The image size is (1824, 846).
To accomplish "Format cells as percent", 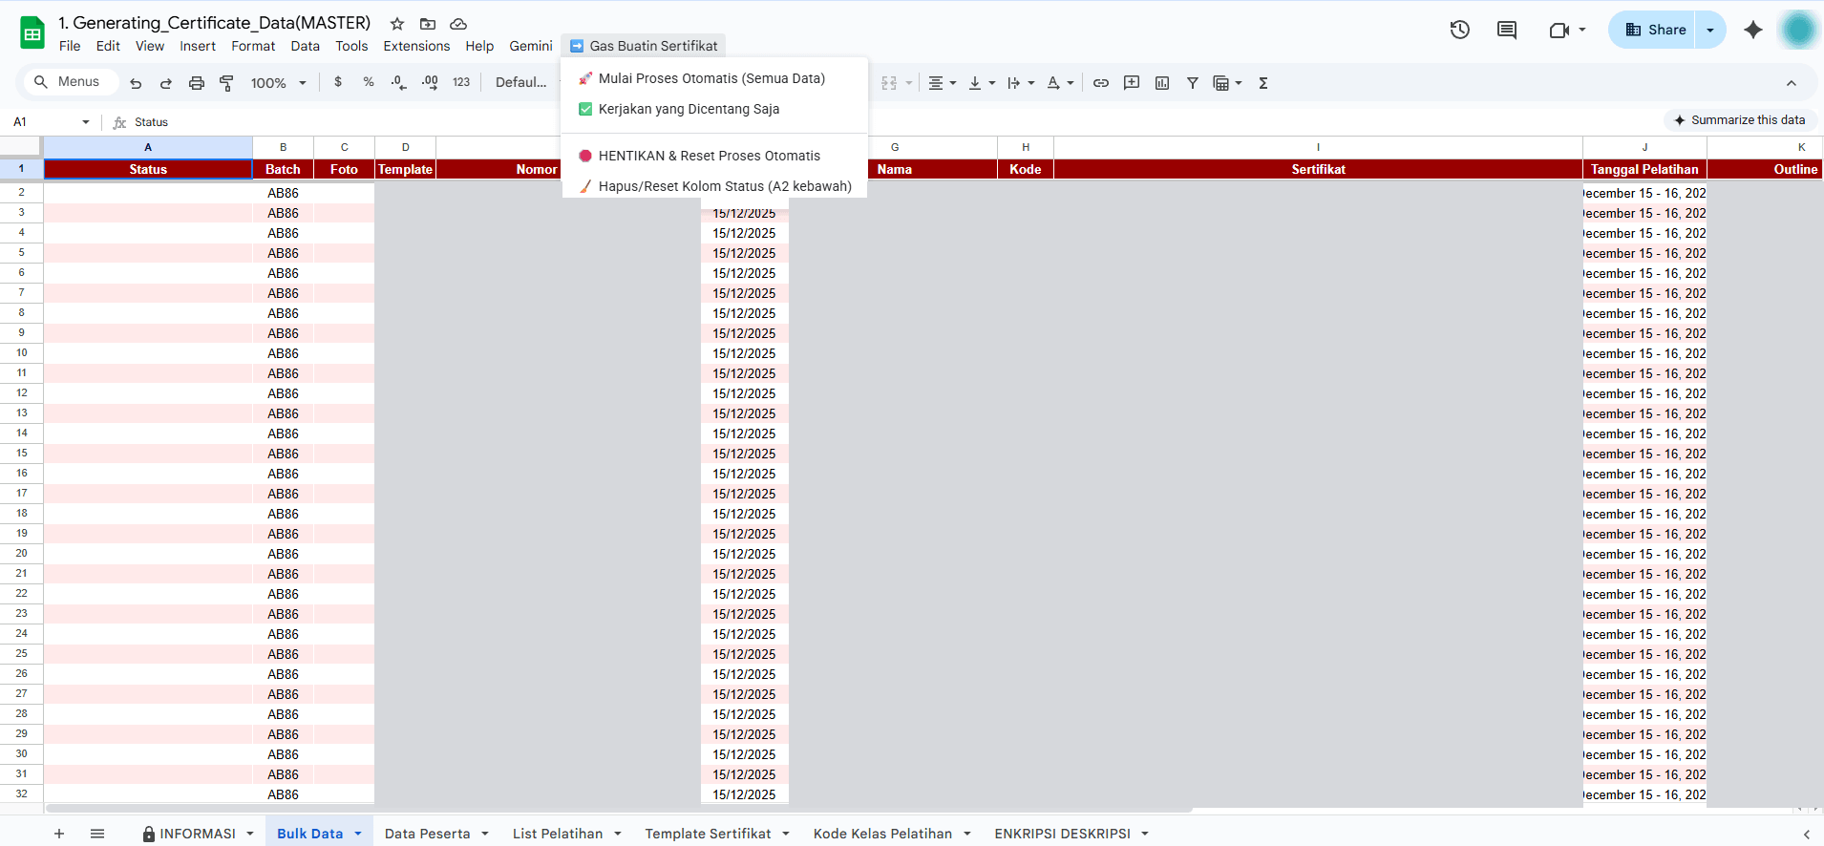I will tap(369, 83).
